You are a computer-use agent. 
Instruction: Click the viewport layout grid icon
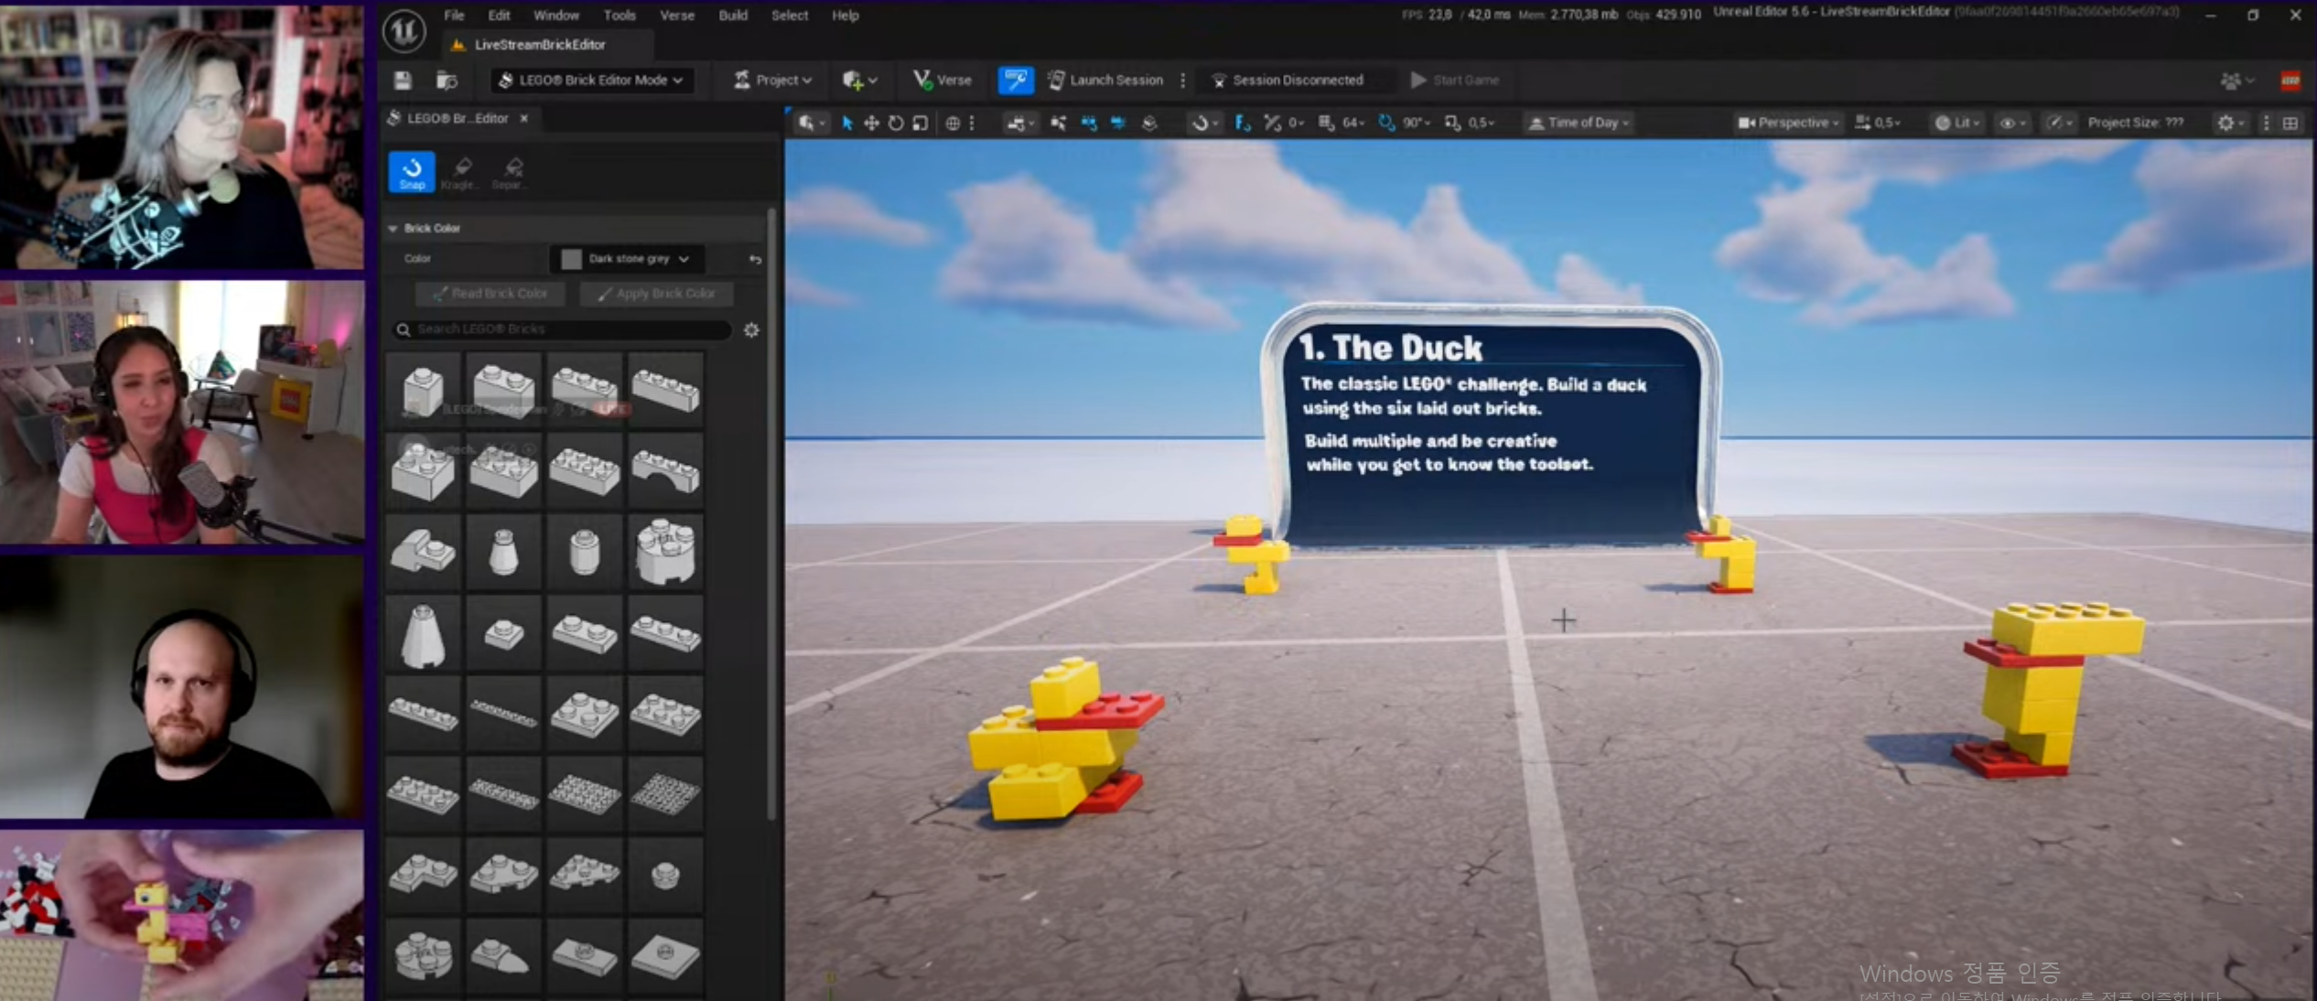click(x=2290, y=123)
